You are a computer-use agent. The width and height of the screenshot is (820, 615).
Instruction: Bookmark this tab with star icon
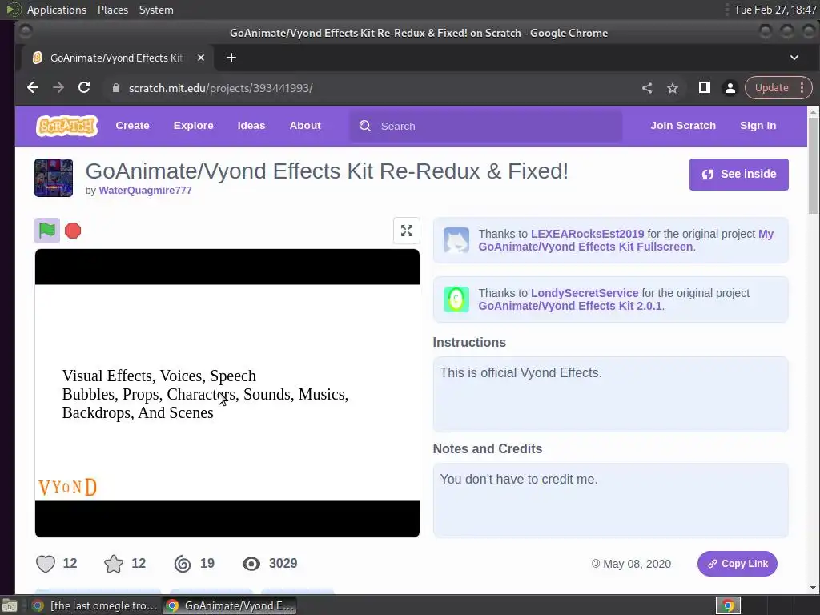[673, 88]
